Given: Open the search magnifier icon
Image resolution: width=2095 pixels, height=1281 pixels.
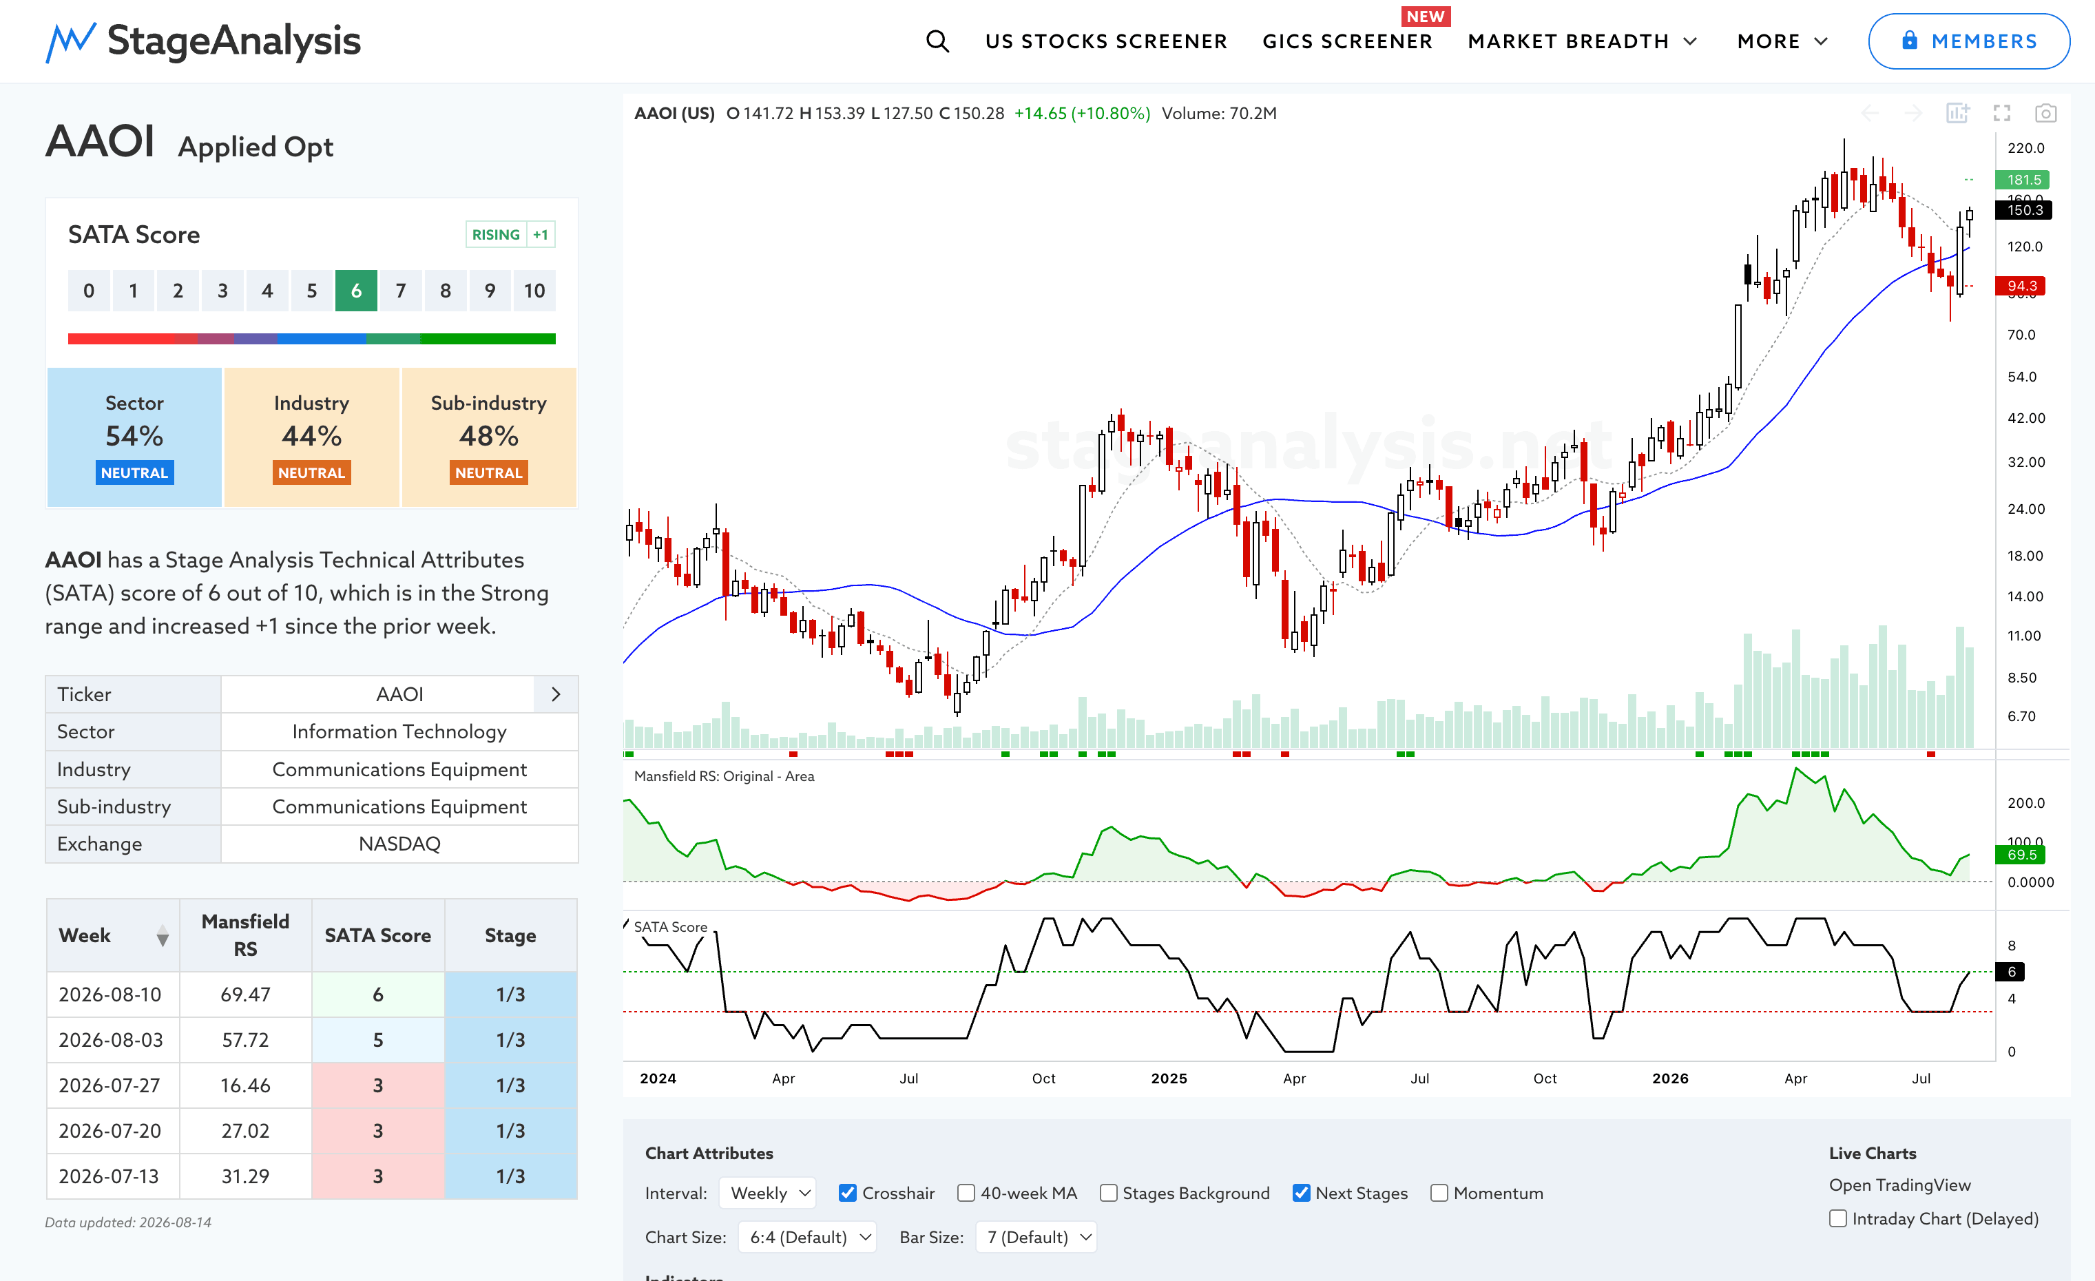Looking at the screenshot, I should pyautogui.click(x=937, y=41).
